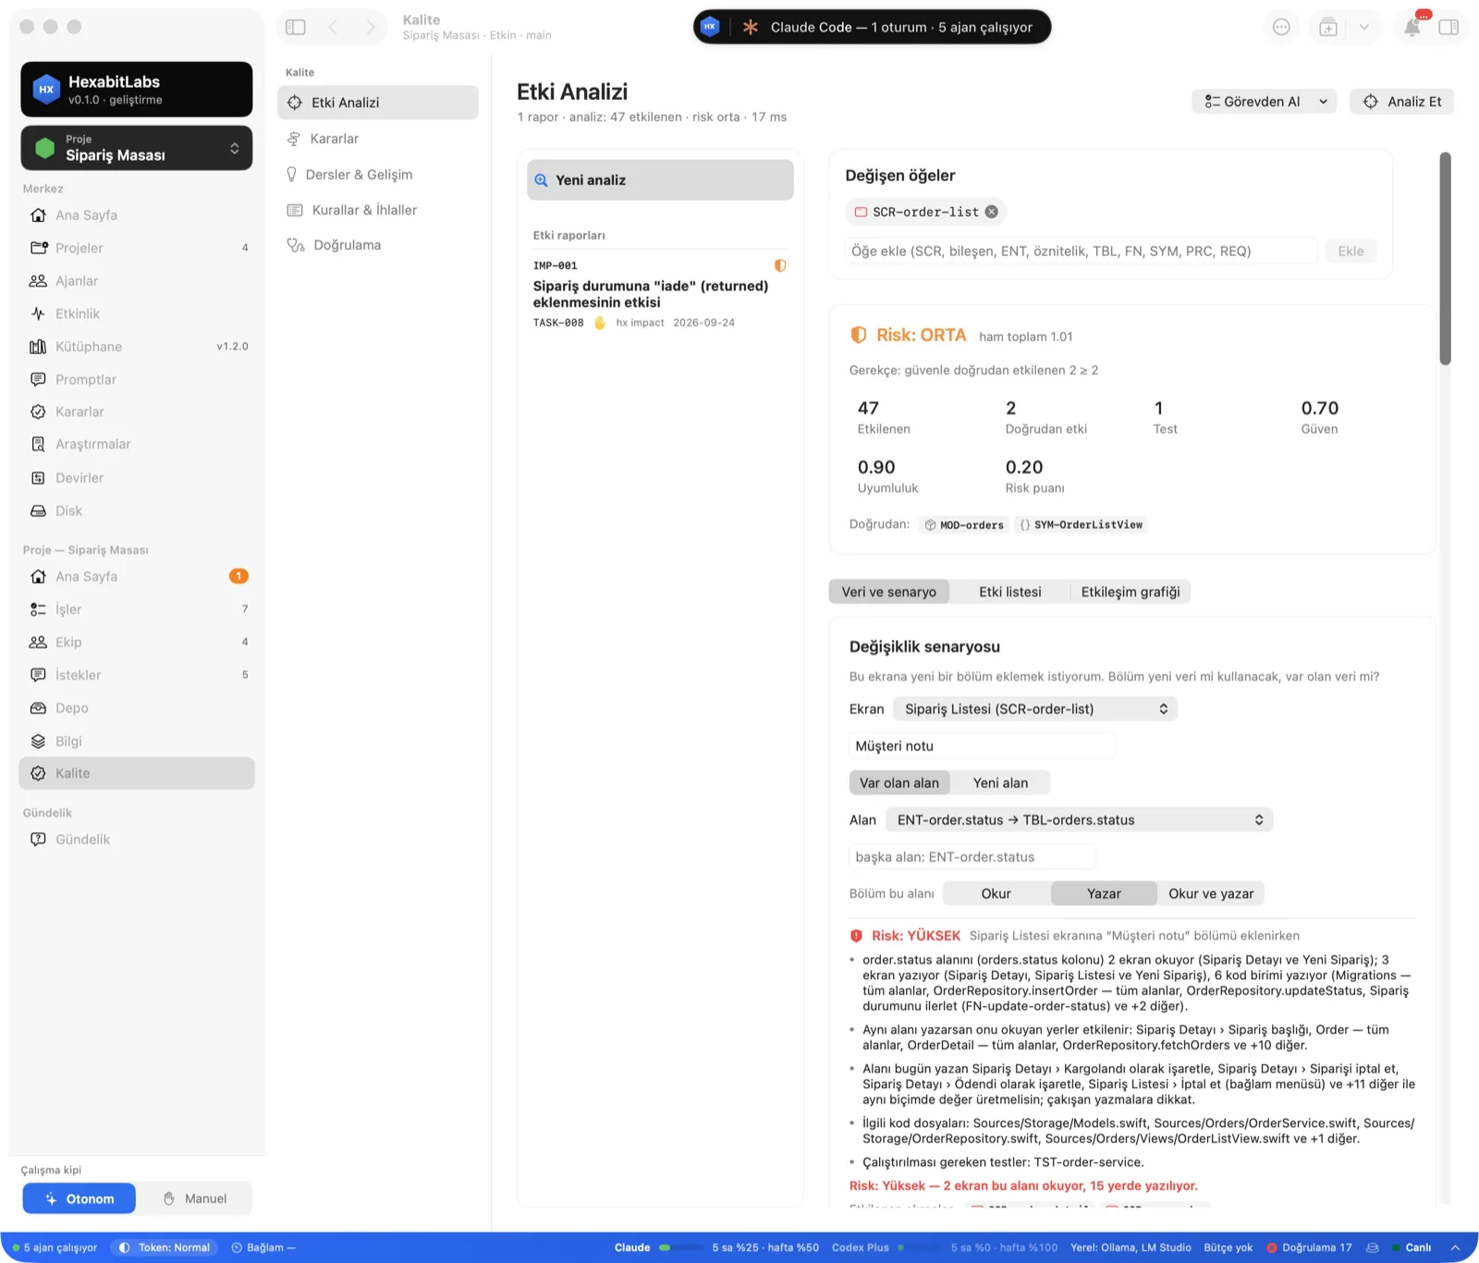Open Disk in the sidebar
The image size is (1479, 1263).
tap(137, 510)
